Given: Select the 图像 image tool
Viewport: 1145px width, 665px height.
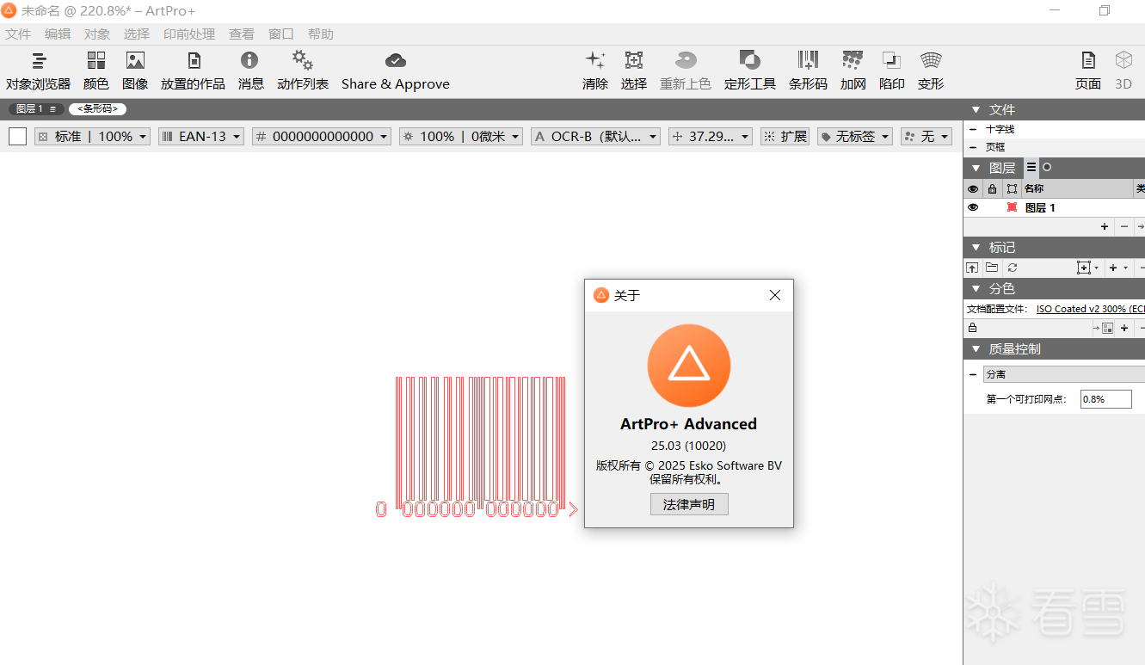Looking at the screenshot, I should click(135, 71).
